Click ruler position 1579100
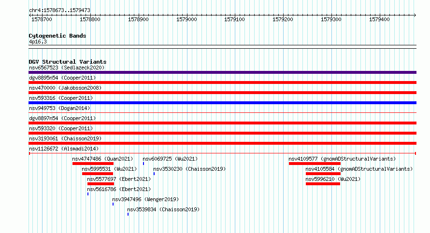 coord(234,19)
